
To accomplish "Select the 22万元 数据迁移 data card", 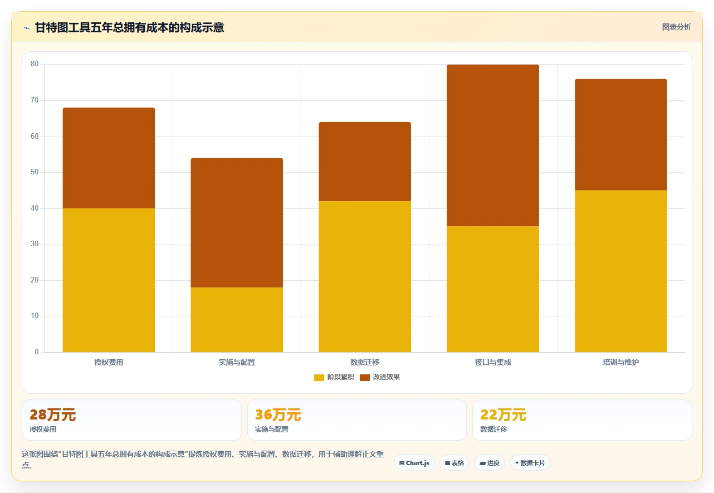I will tap(582, 420).
